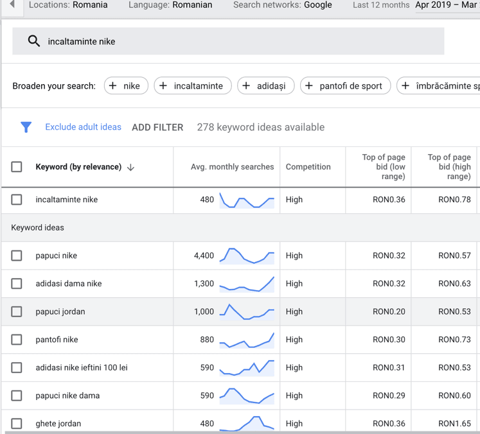Open the Locations: Romania setting
This screenshot has width=480, height=434.
pos(68,5)
